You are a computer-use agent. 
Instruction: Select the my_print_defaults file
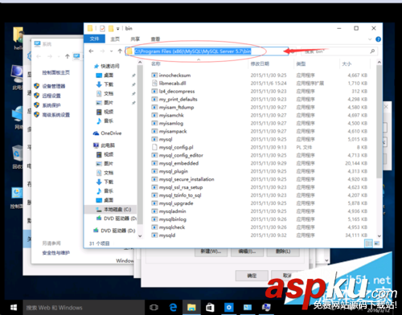[x=178, y=100]
